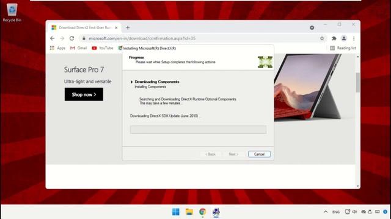The image size is (391, 219).
Task: Click the disabled Back button in setup
Action: tap(210, 154)
